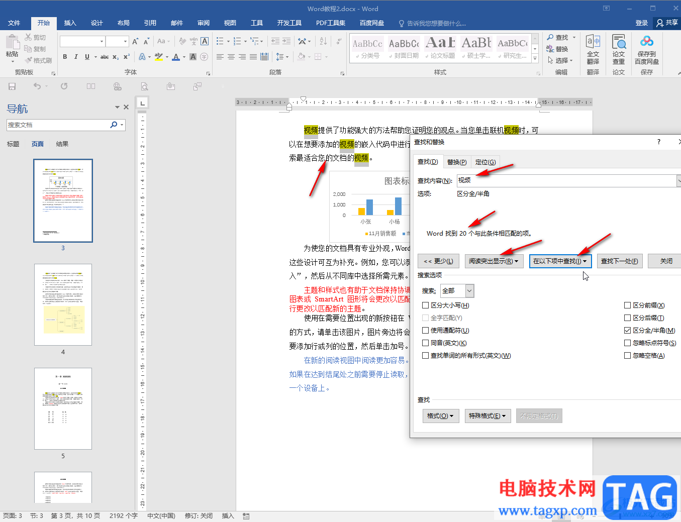This screenshot has height=522, width=681.
Task: Enable the match prefix checkbox
Action: [627, 305]
